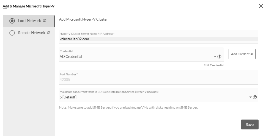Viewport: 266px width, 136px height.
Task: Click the concurrent tasks help icon
Action: [x=255, y=97]
